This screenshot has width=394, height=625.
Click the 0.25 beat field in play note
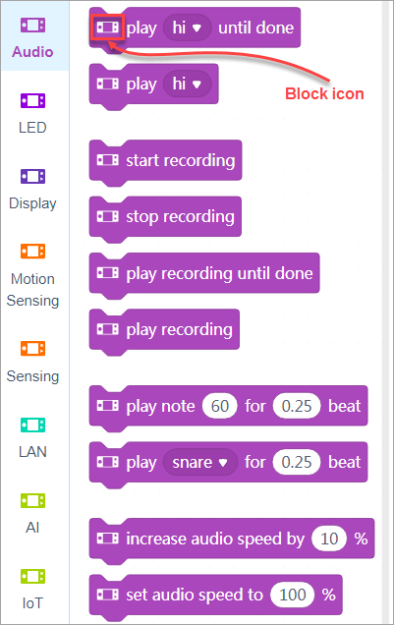point(297,406)
